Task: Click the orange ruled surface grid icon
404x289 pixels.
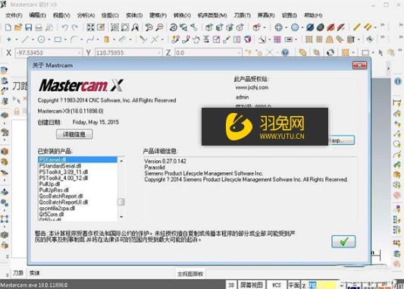Action: coord(309,39)
